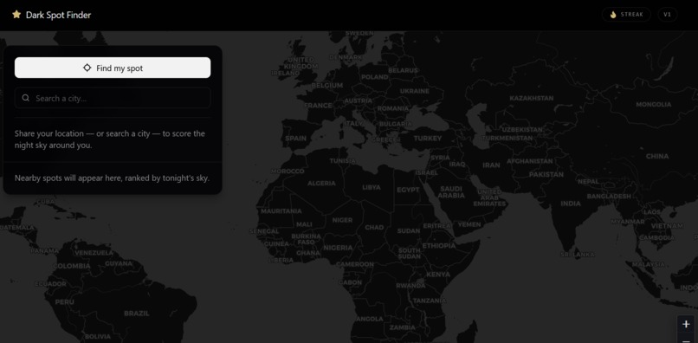Click the Kenya map label
698x343 pixels.
tap(438, 275)
